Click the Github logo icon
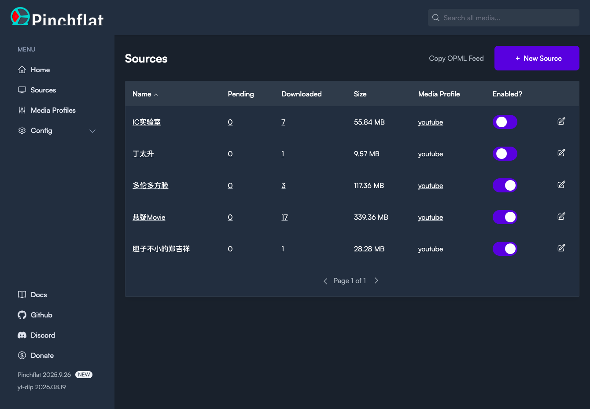The height and width of the screenshot is (409, 590). (x=22, y=315)
